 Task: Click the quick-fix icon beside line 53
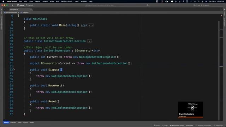click(14, 69)
